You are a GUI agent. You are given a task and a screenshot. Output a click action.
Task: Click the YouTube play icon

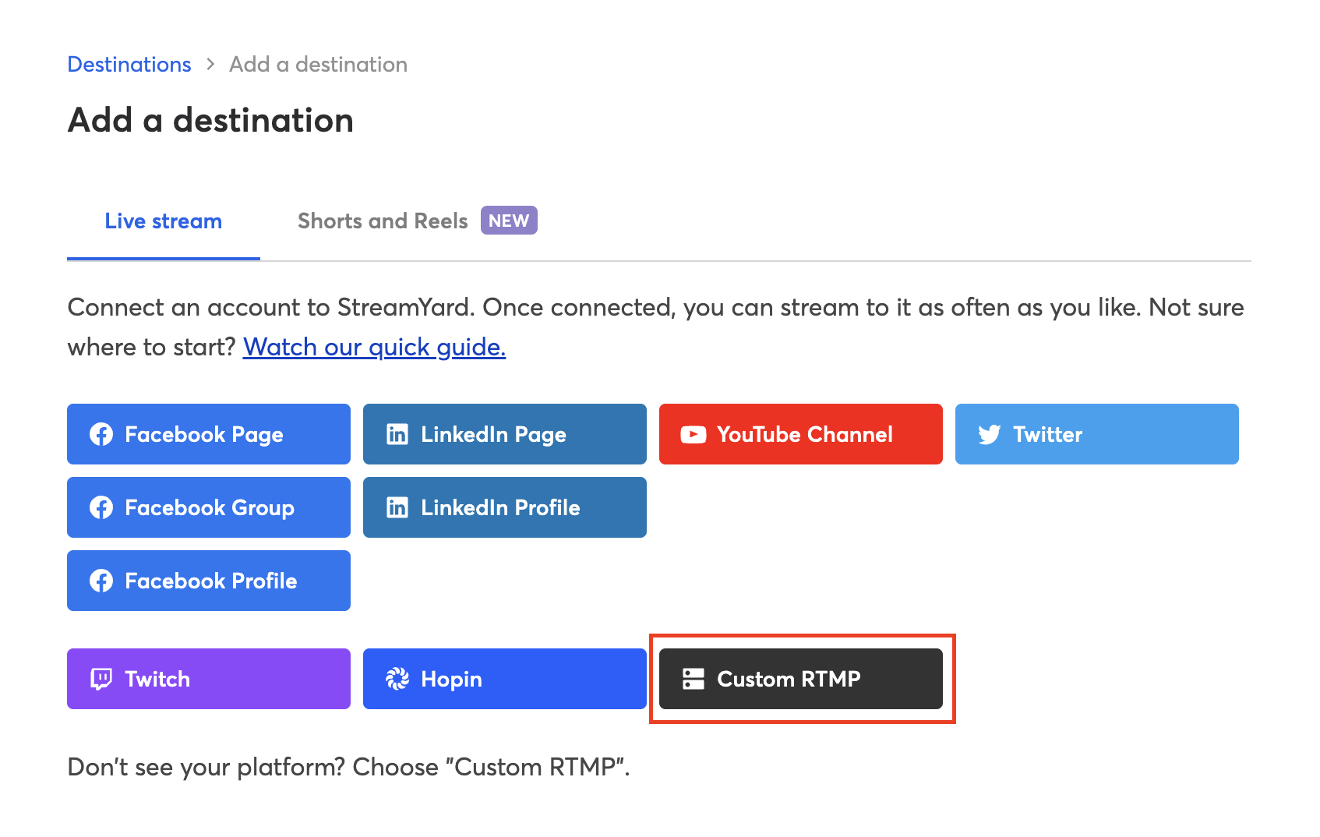pos(693,435)
